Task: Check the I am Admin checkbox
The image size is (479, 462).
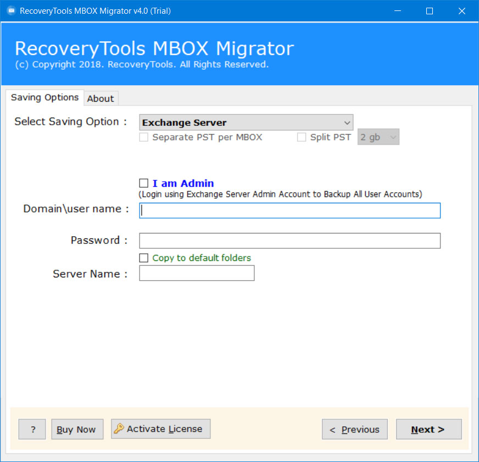Action: tap(143, 183)
